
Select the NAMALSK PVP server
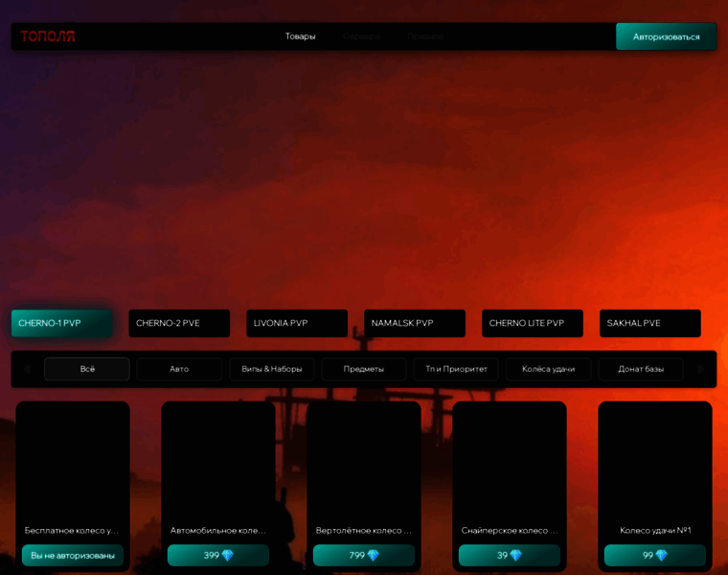pyautogui.click(x=415, y=323)
